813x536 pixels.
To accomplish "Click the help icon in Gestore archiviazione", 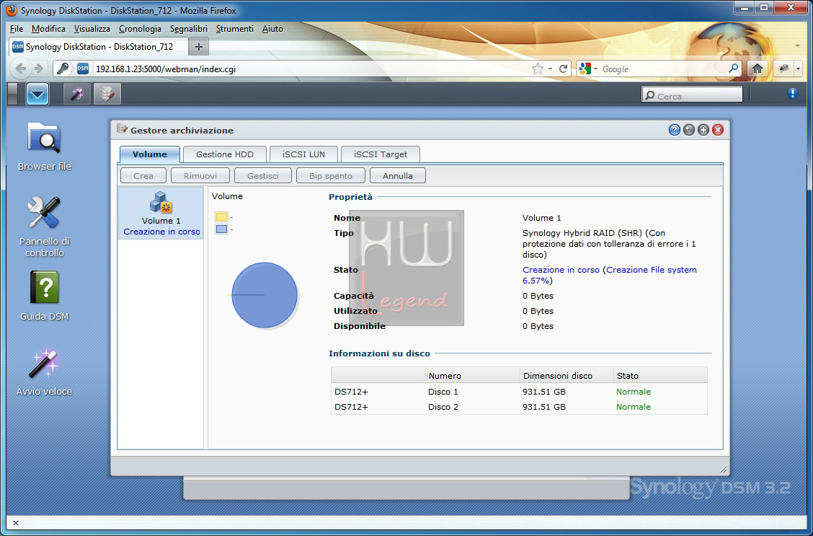I will (x=674, y=131).
